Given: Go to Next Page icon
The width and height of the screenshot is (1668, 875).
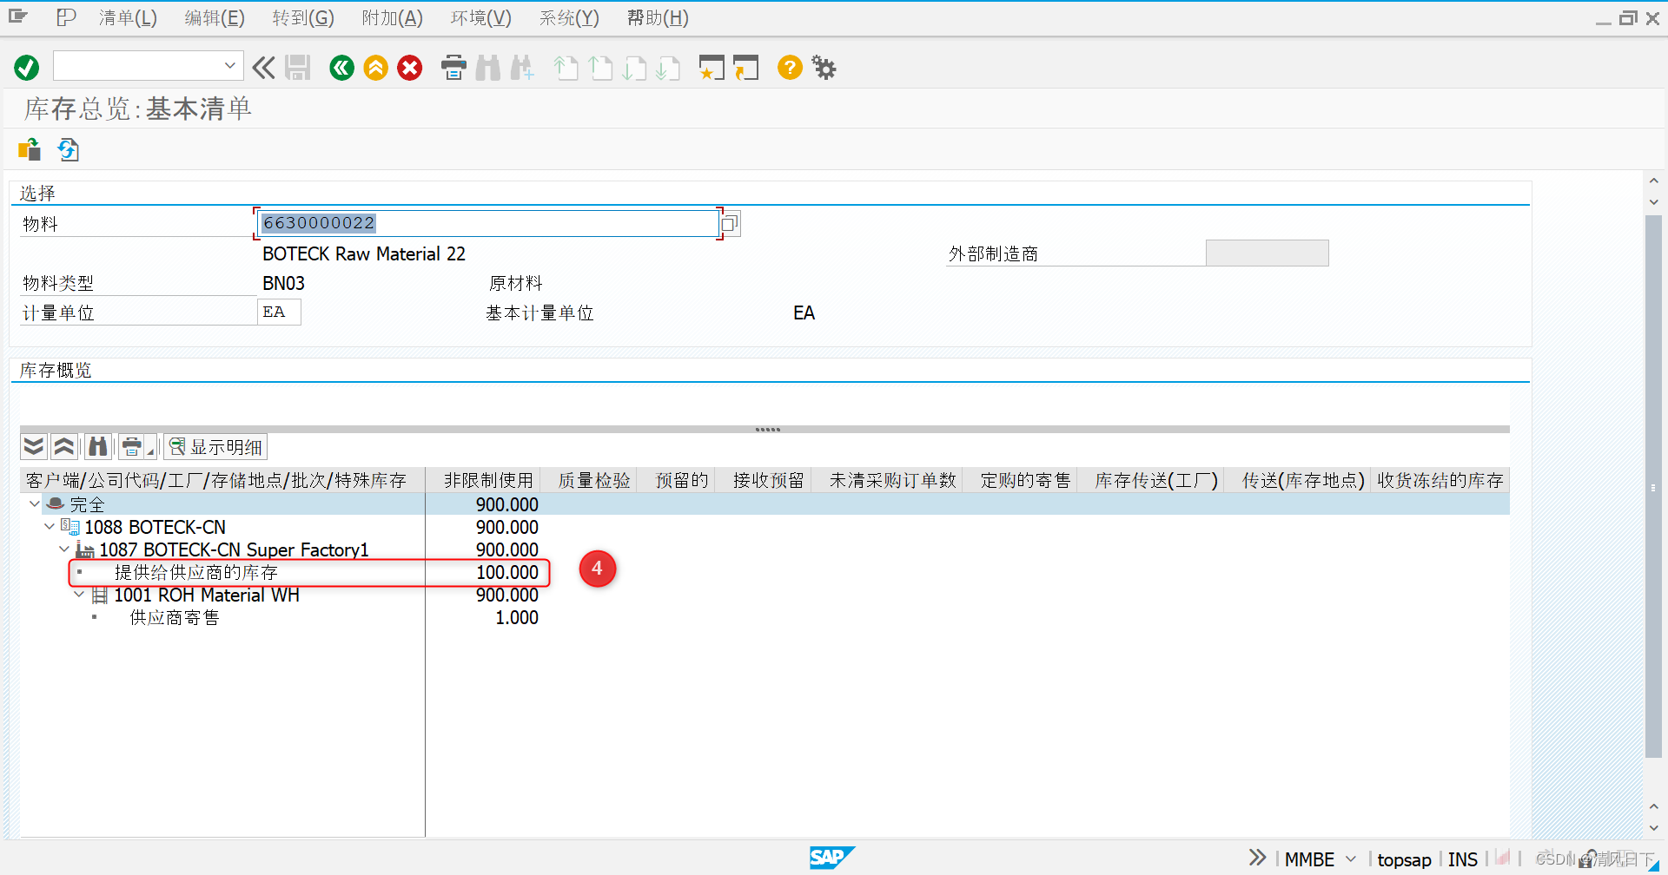Looking at the screenshot, I should (634, 68).
